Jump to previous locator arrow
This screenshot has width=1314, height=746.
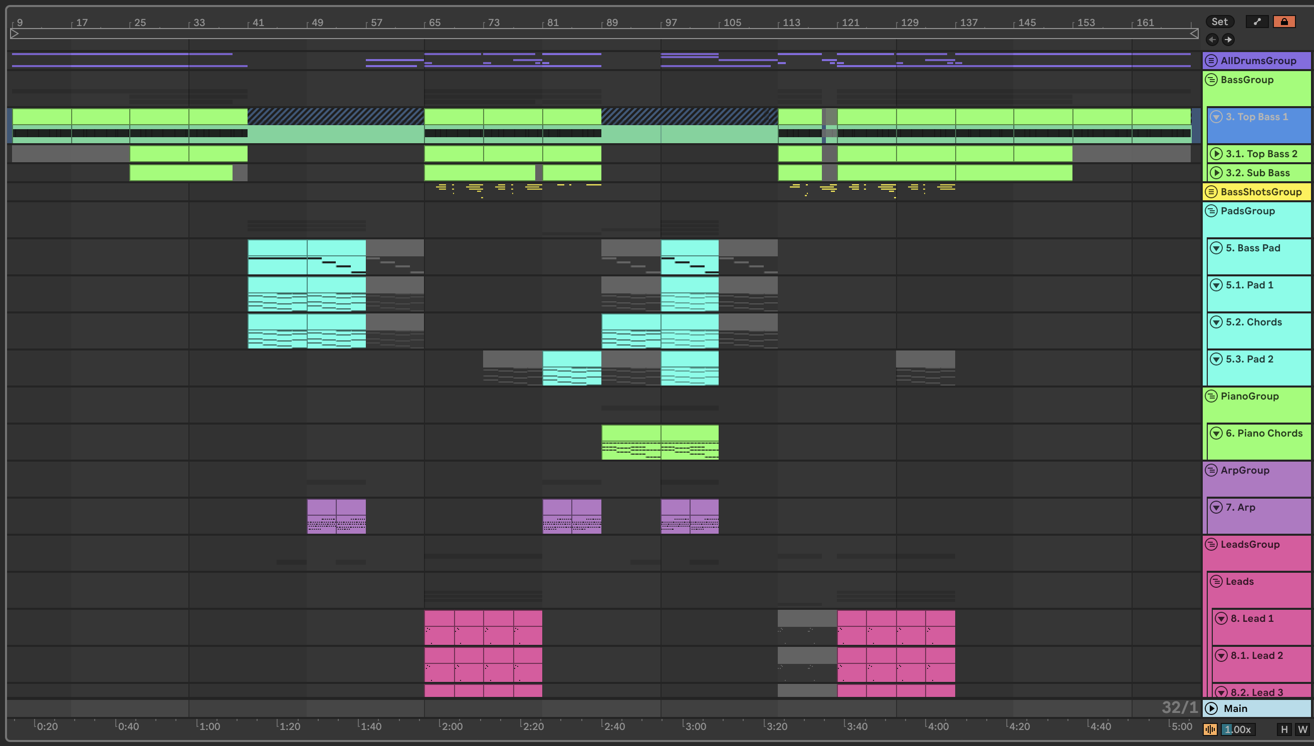(1212, 40)
